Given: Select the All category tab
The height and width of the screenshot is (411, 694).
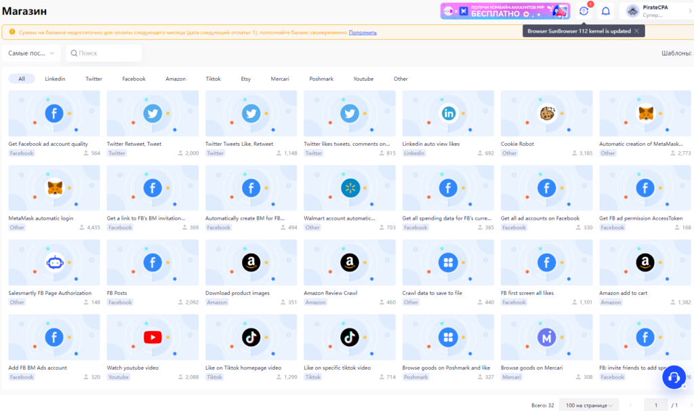Looking at the screenshot, I should (22, 79).
